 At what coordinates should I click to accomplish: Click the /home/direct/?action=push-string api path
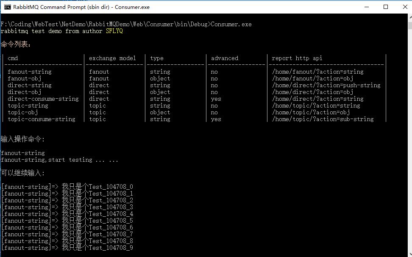click(326, 85)
